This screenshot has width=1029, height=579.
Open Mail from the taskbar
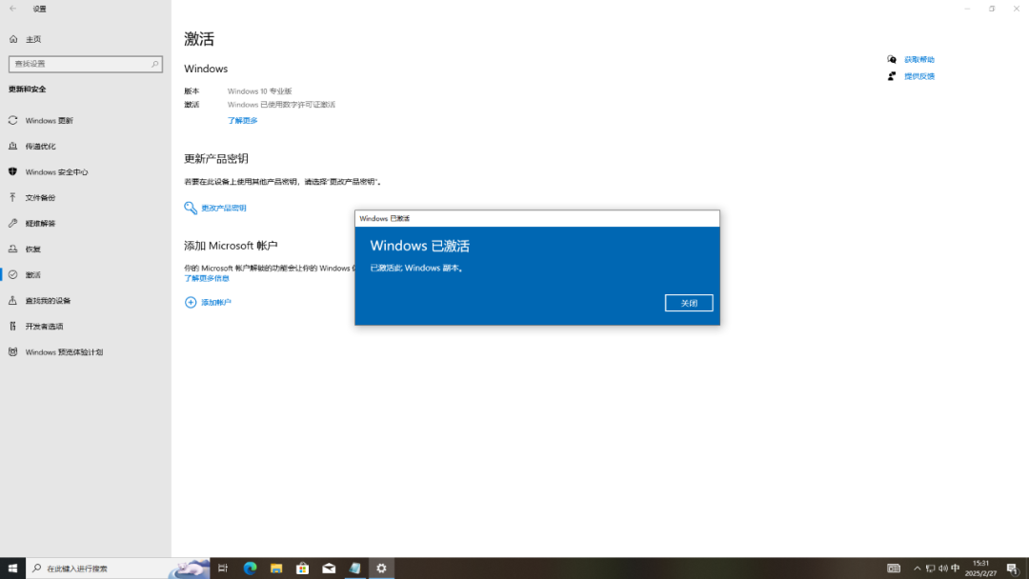[329, 569]
